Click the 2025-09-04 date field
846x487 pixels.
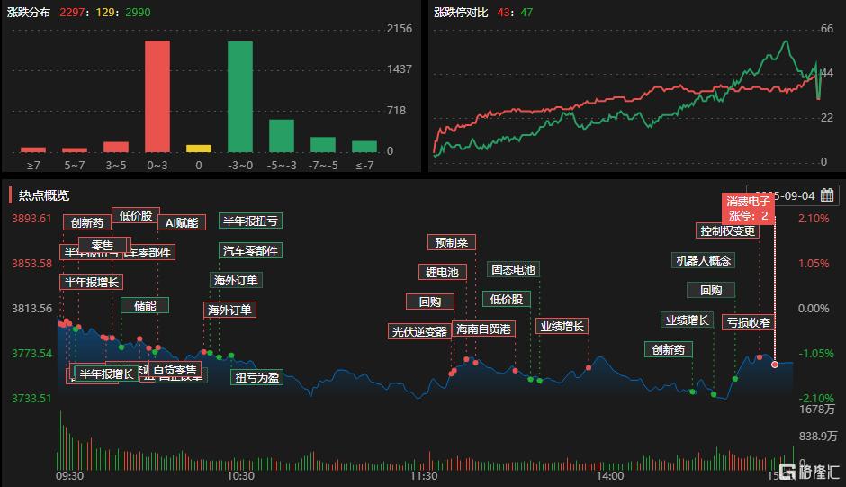pos(793,195)
